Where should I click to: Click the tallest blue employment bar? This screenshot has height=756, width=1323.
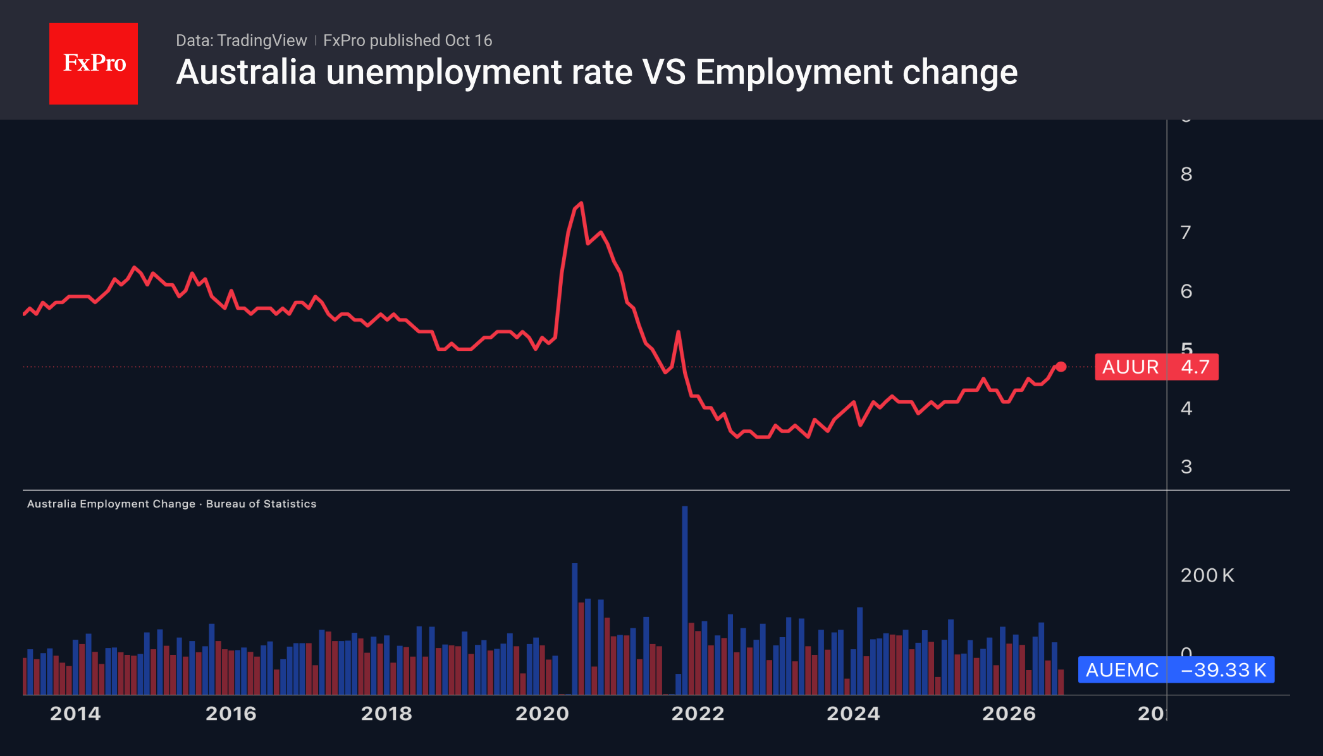685,600
